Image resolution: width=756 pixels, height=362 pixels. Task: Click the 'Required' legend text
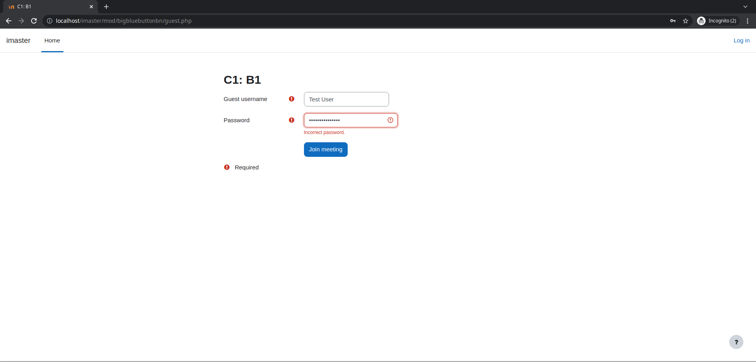pos(246,167)
